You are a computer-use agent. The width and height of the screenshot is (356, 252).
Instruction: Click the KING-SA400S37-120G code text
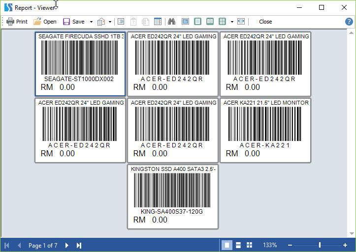click(172, 212)
